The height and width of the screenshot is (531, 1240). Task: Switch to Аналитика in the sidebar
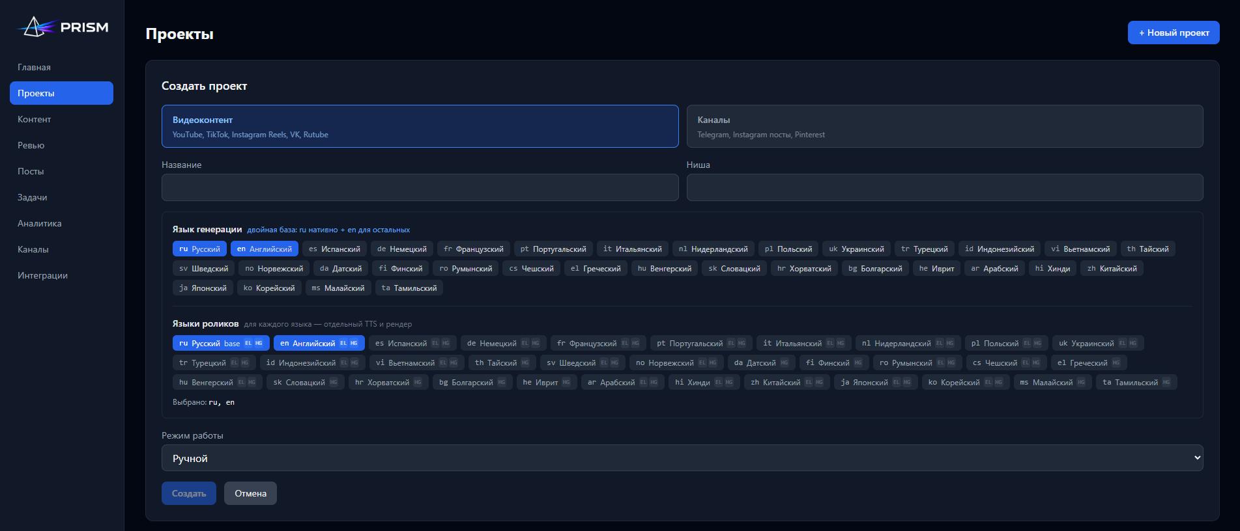[x=61, y=223]
